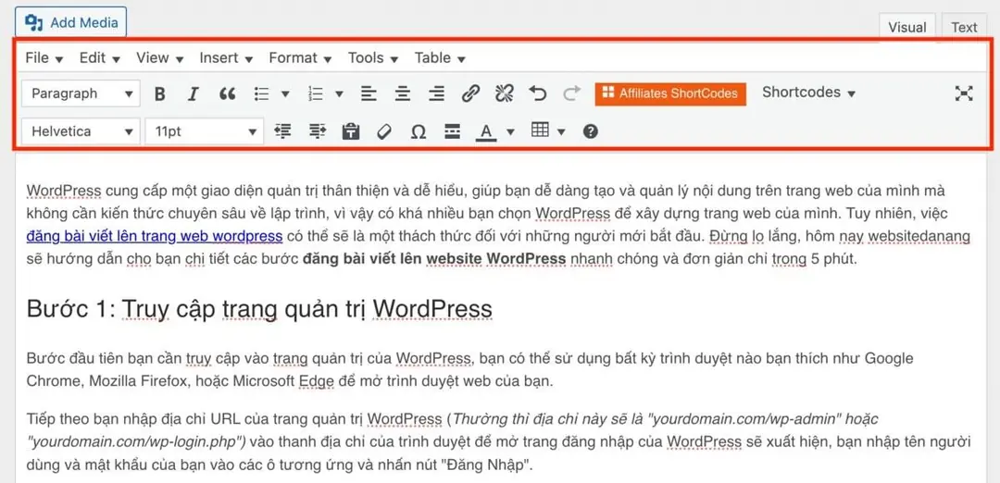The image size is (1000, 483).
Task: Click the clear formatting eraser icon
Action: (384, 131)
